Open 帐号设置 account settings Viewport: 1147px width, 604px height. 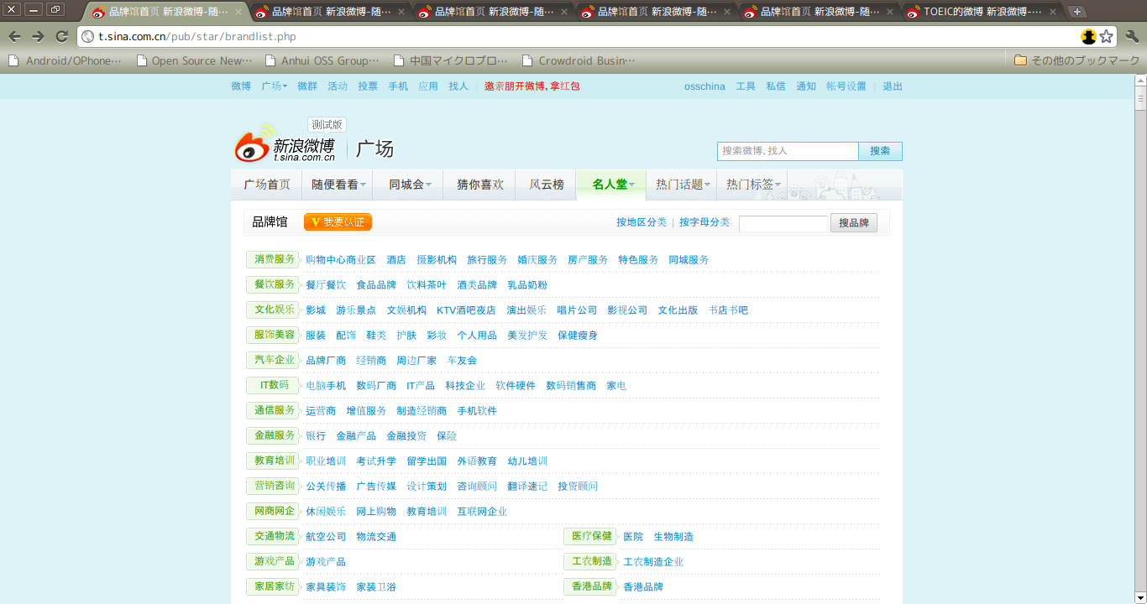pyautogui.click(x=846, y=86)
